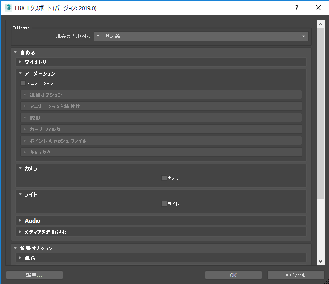Expand the カーブ フィルタ rollout
This screenshot has width=329, height=284.
point(161,130)
